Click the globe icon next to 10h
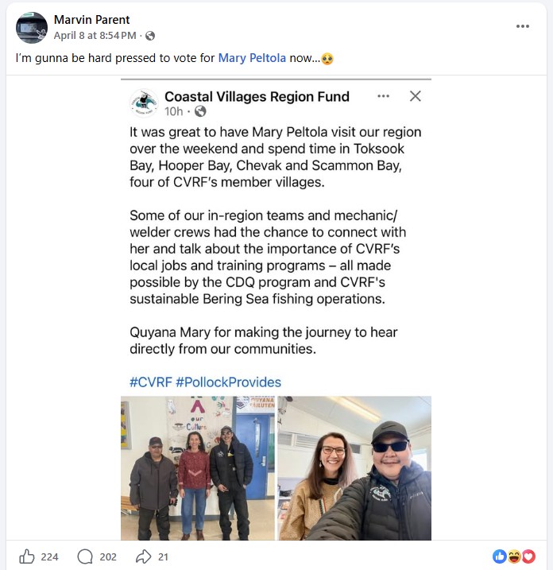553x570 pixels. [x=200, y=111]
